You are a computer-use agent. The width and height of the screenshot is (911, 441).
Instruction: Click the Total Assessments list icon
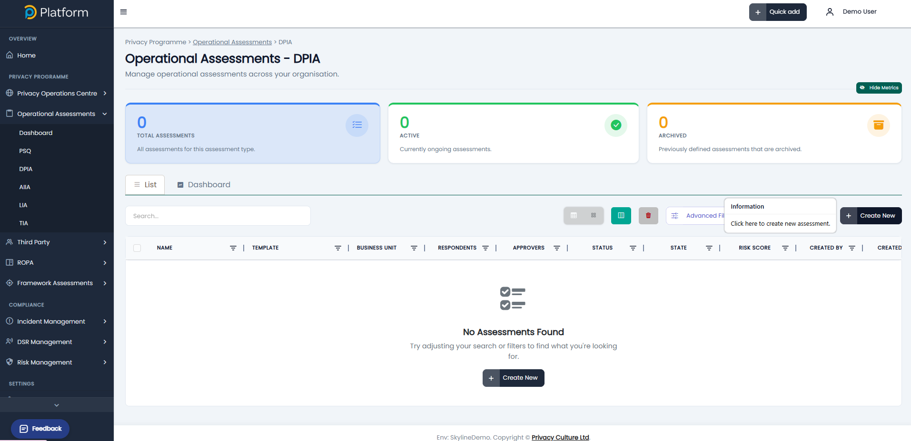[357, 125]
